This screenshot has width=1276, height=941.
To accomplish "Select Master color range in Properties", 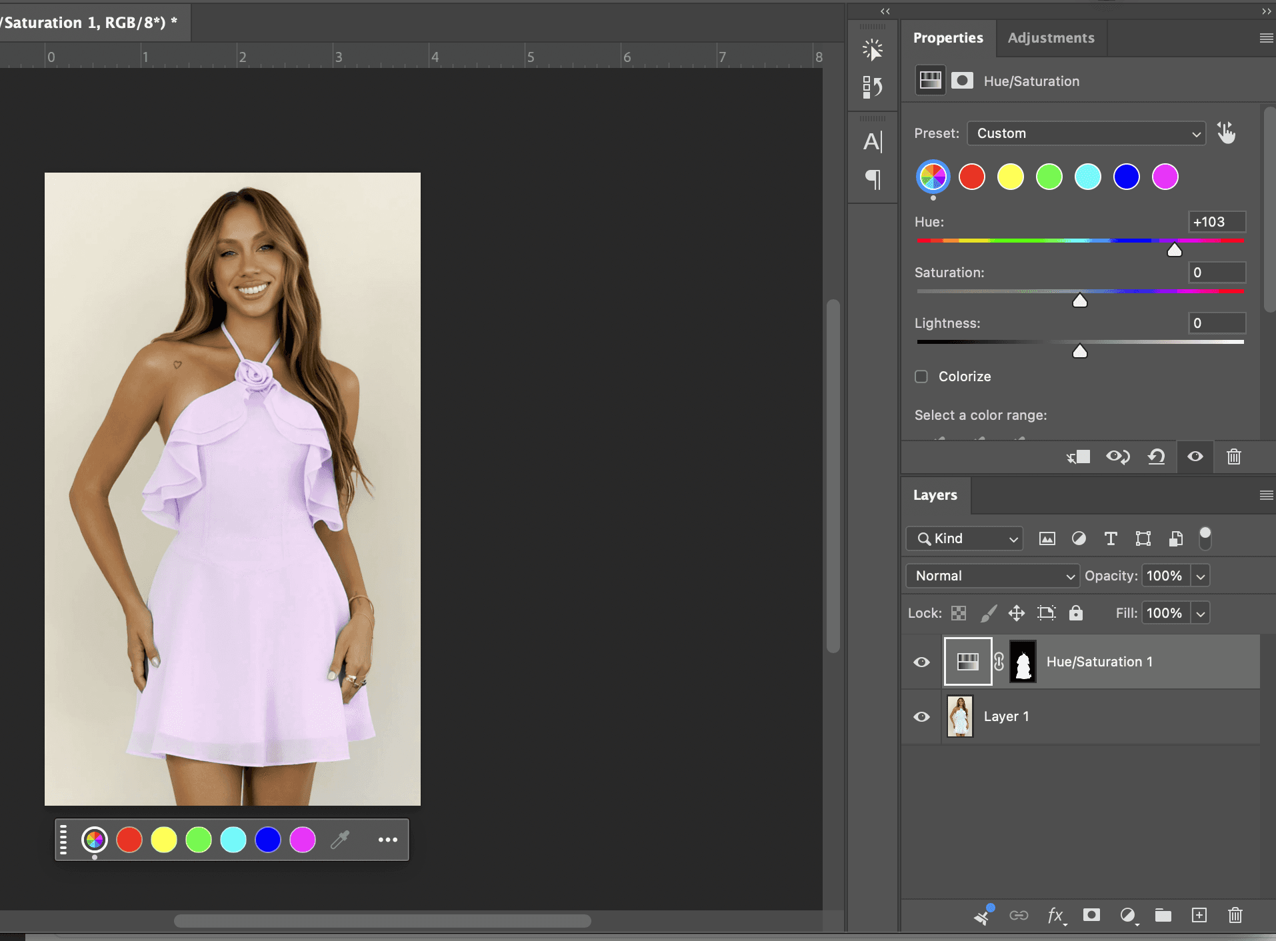I will (x=933, y=177).
